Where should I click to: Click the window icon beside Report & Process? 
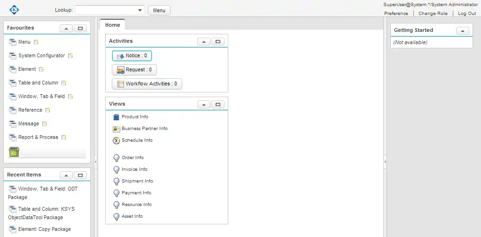tap(13, 138)
